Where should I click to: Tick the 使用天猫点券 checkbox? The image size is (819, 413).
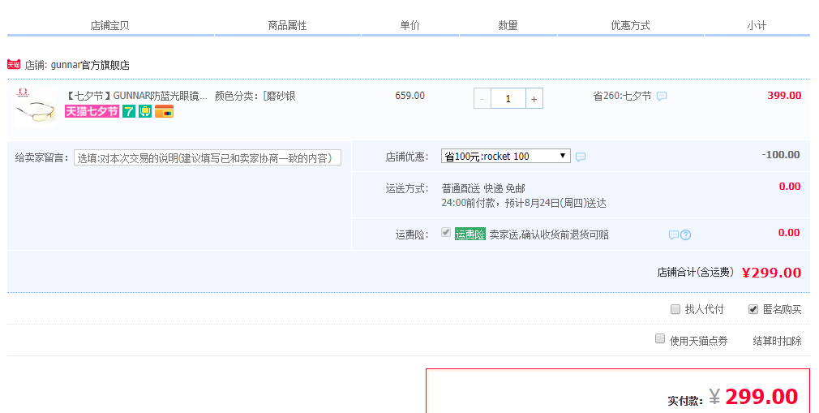660,338
